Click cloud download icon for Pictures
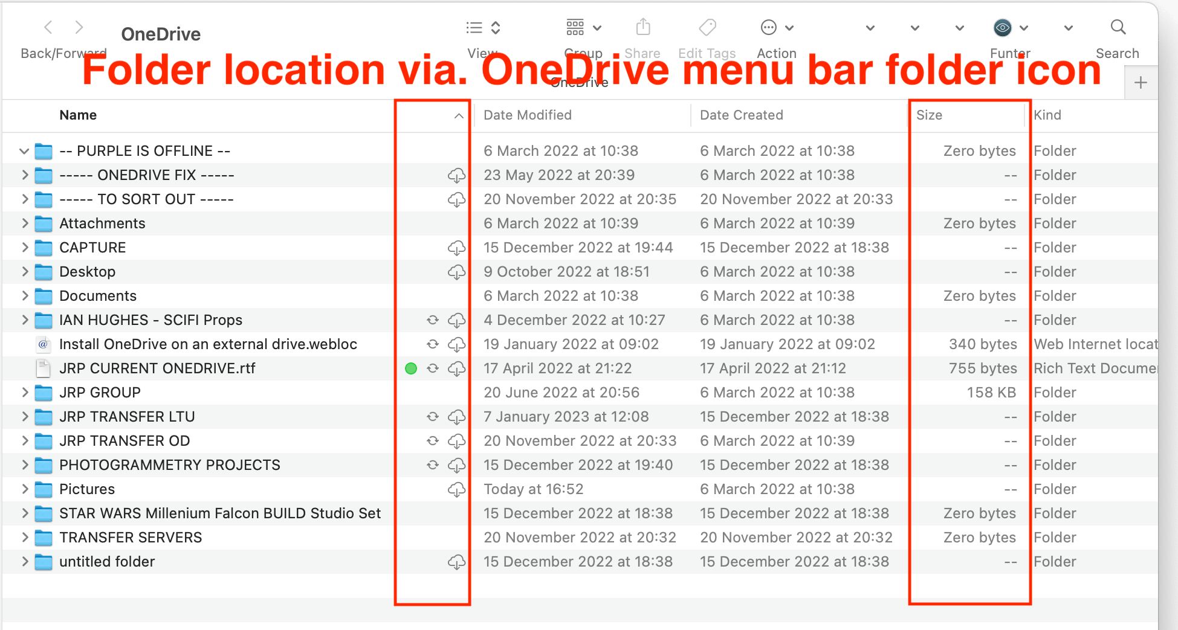Image resolution: width=1178 pixels, height=630 pixels. (x=456, y=490)
